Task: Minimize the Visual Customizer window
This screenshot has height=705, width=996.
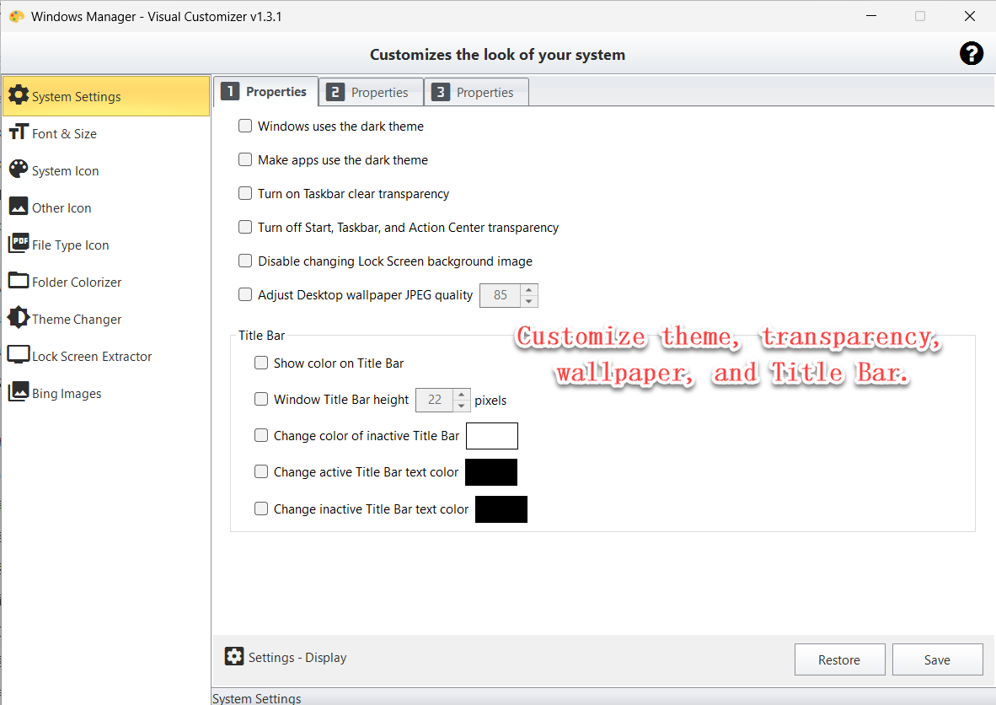Action: click(x=870, y=16)
